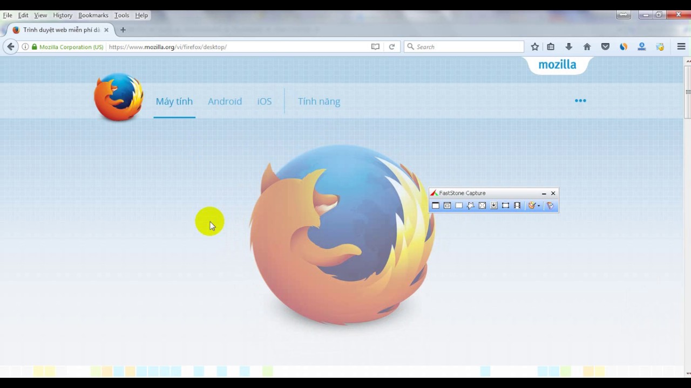Go to the Tính năng page

(319, 101)
